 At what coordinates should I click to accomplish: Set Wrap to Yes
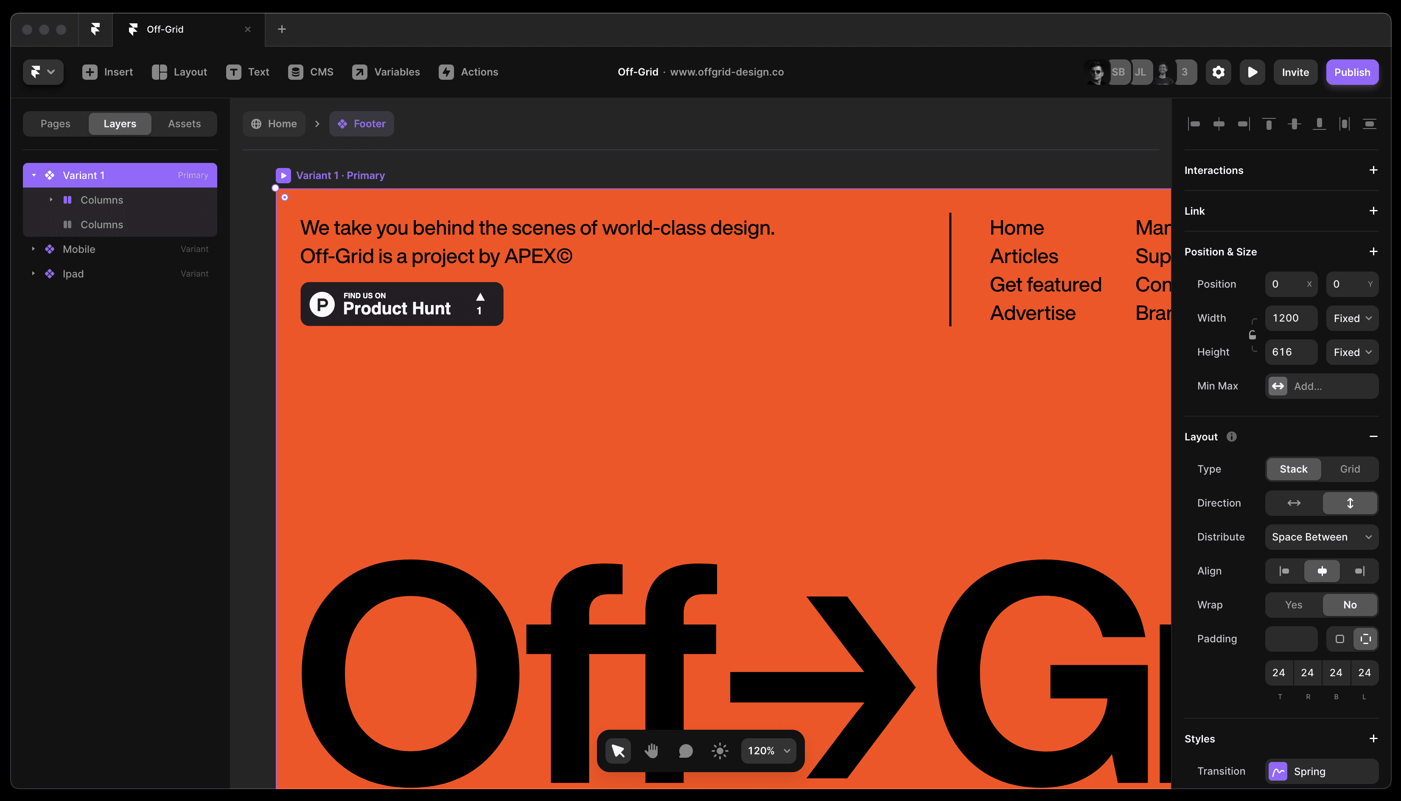(1293, 605)
